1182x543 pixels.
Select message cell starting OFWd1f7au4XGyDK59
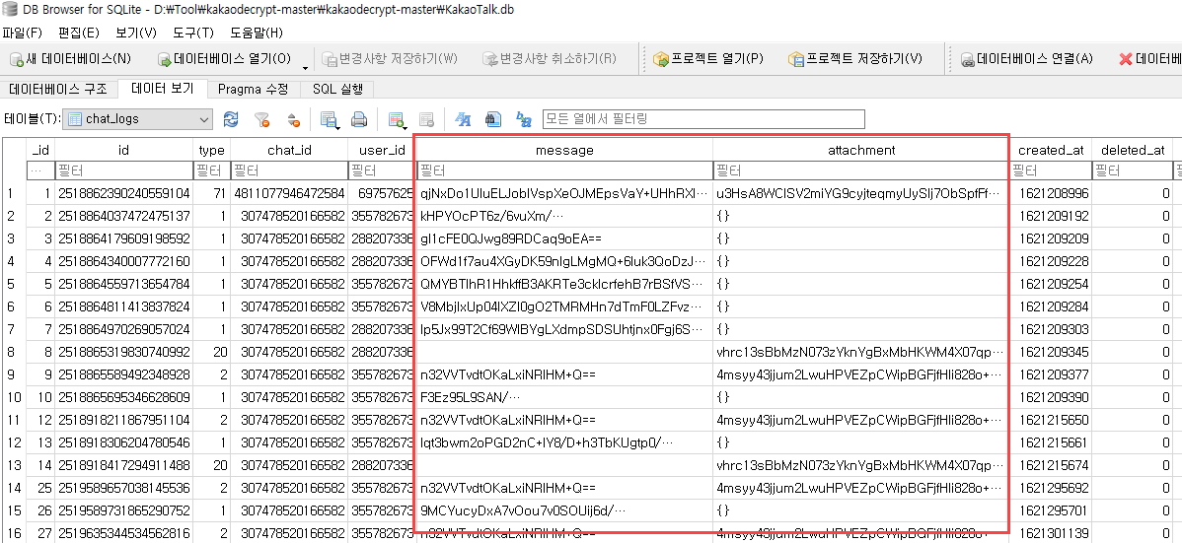click(x=564, y=261)
